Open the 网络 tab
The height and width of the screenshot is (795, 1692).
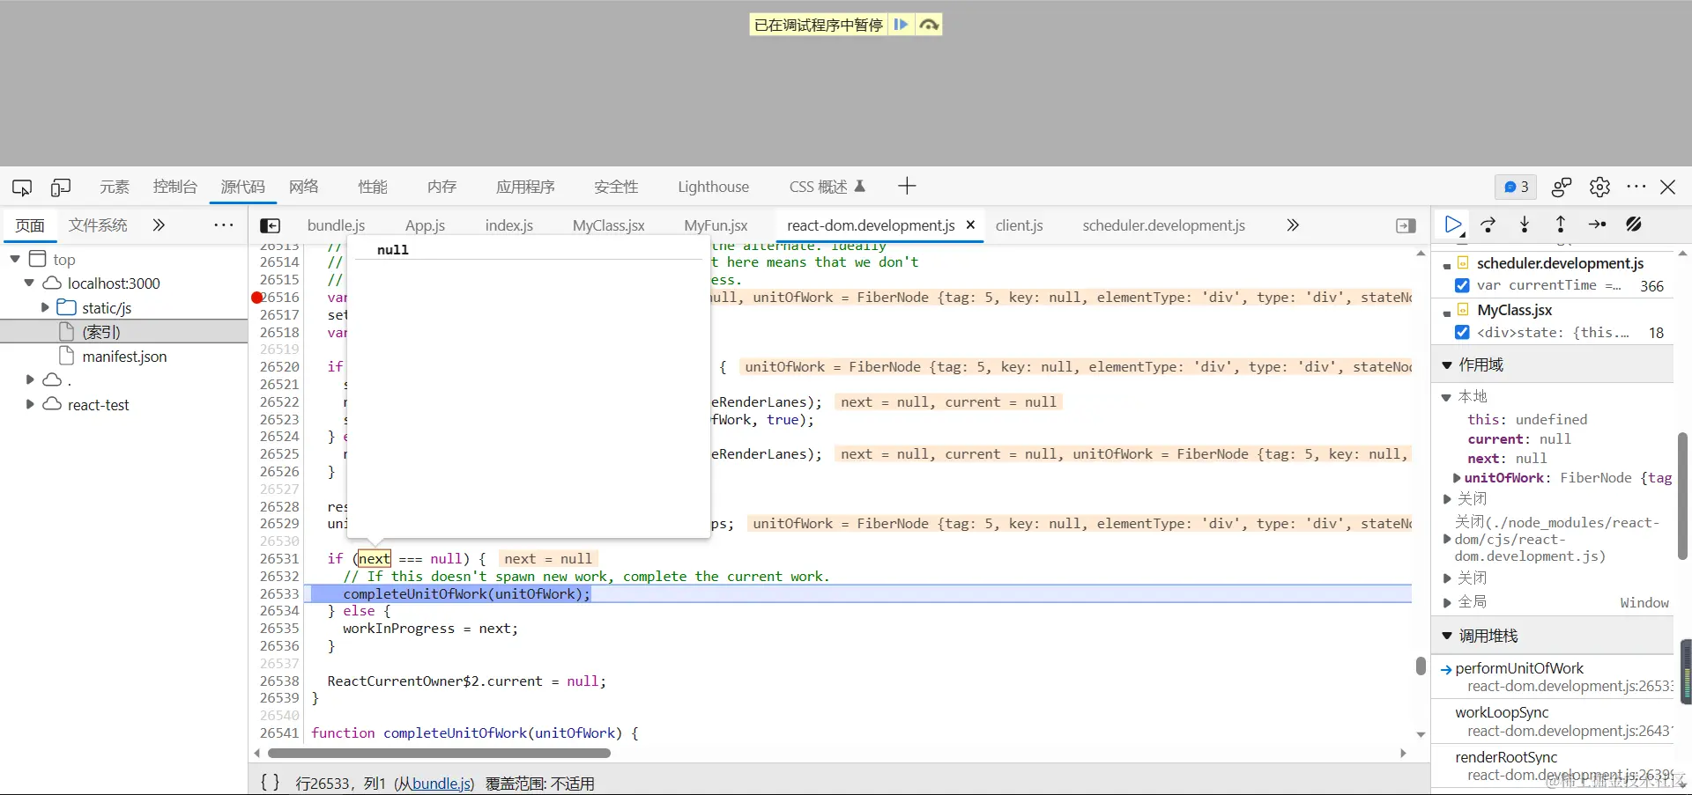[x=304, y=187]
